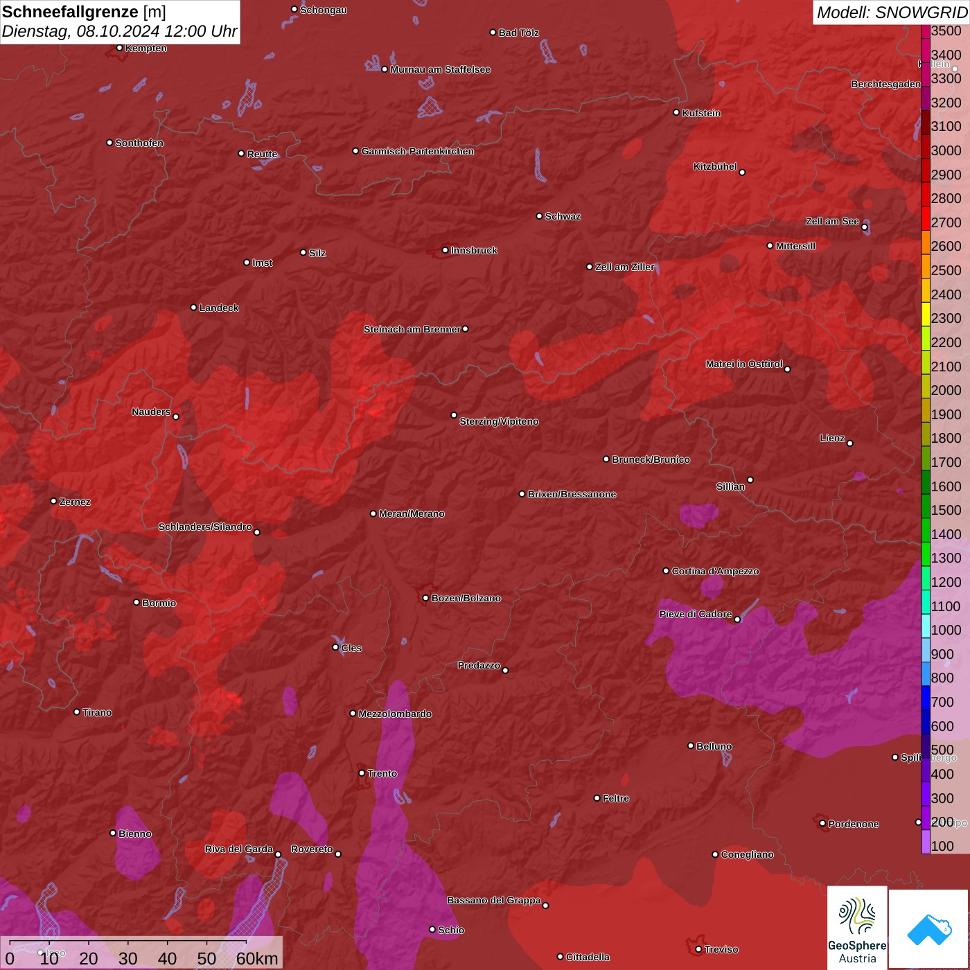Click the Innsbruck city marker dot
Viewport: 970px width, 970px height.
[446, 250]
